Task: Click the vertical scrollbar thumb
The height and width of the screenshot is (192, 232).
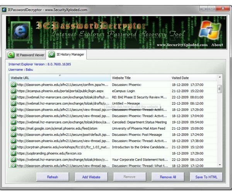Action: 220,89
